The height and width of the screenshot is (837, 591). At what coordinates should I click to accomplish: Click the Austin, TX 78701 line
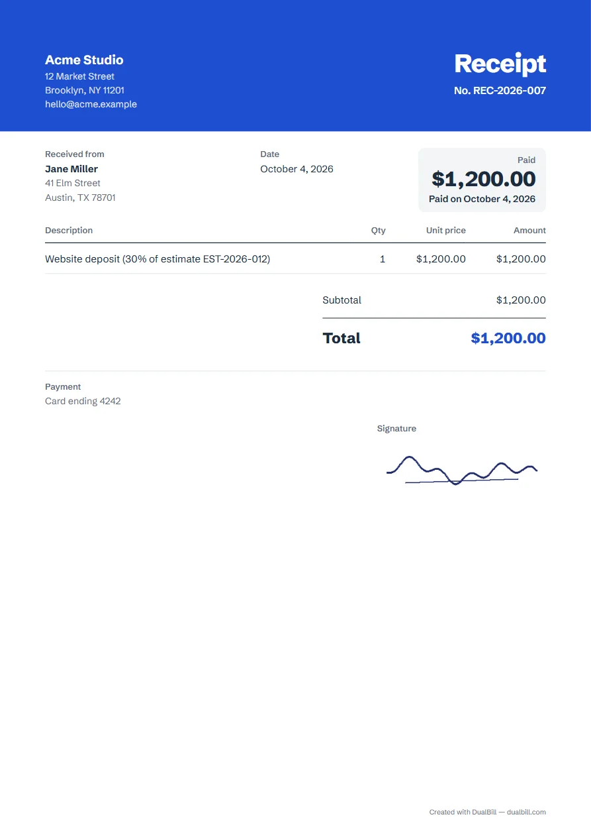[x=80, y=197]
